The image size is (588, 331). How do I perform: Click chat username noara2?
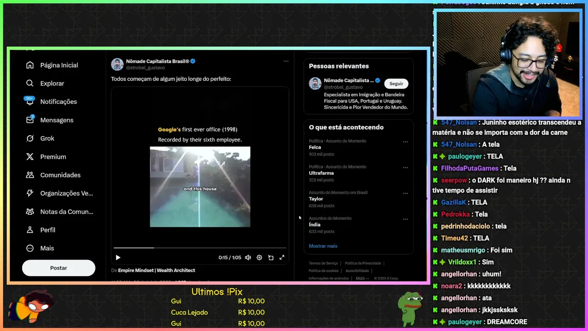click(452, 286)
